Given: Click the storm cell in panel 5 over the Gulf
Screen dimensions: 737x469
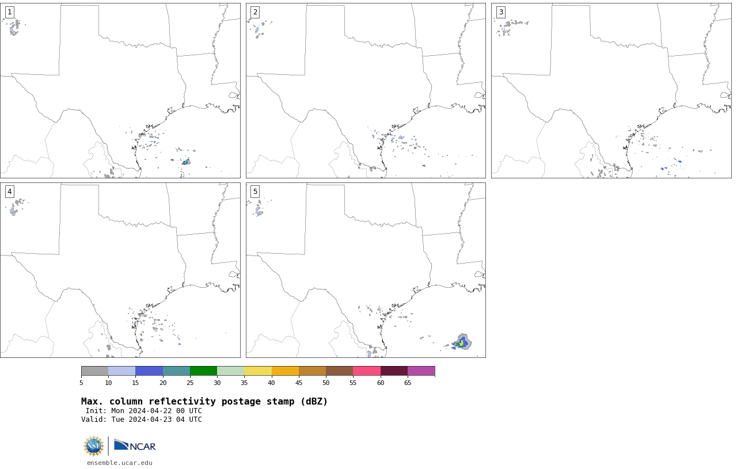Looking at the screenshot, I should (462, 342).
